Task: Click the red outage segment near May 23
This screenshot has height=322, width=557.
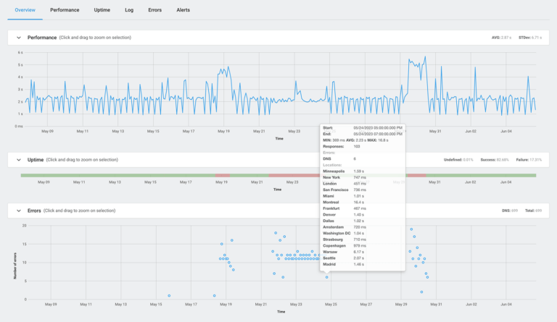Action: point(294,175)
